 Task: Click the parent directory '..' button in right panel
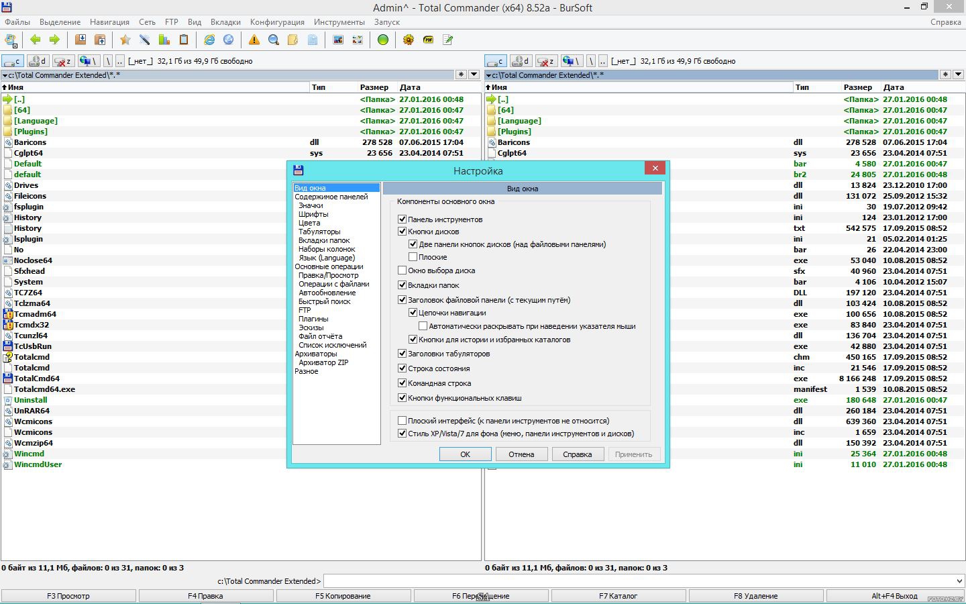click(x=603, y=60)
